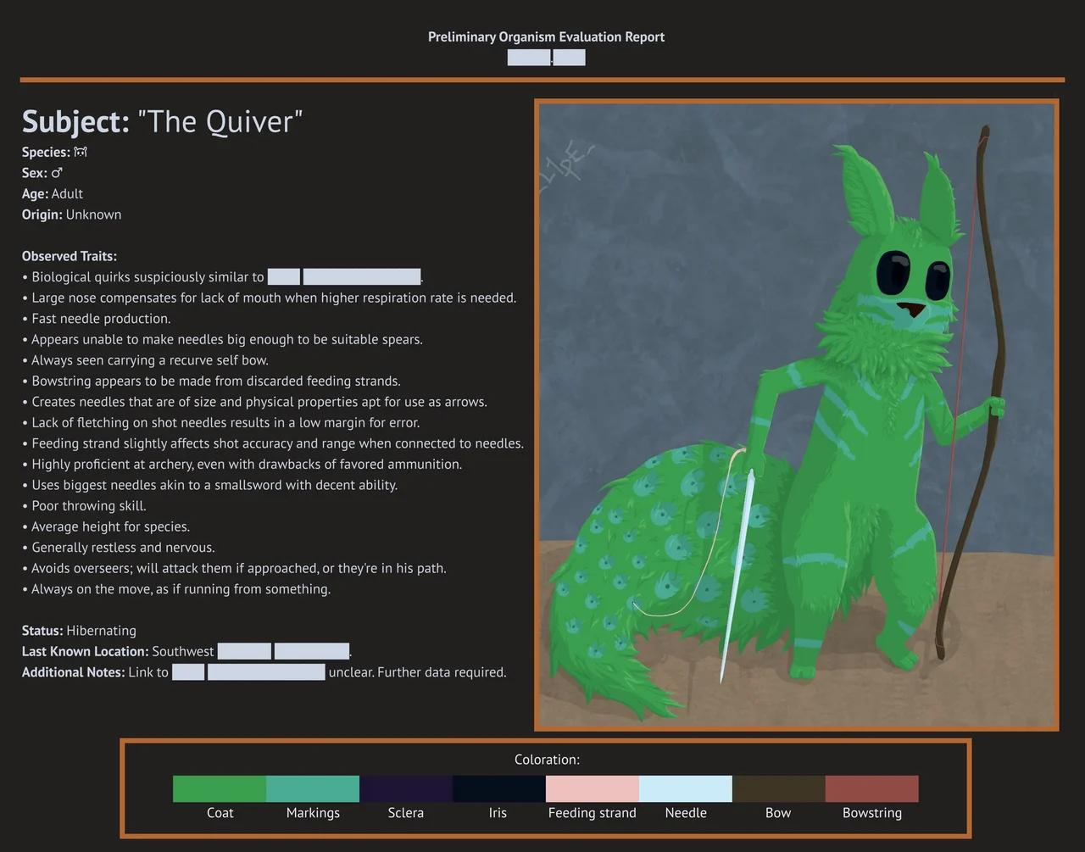Select the Coat color swatch
This screenshot has width=1085, height=852.
[x=219, y=788]
